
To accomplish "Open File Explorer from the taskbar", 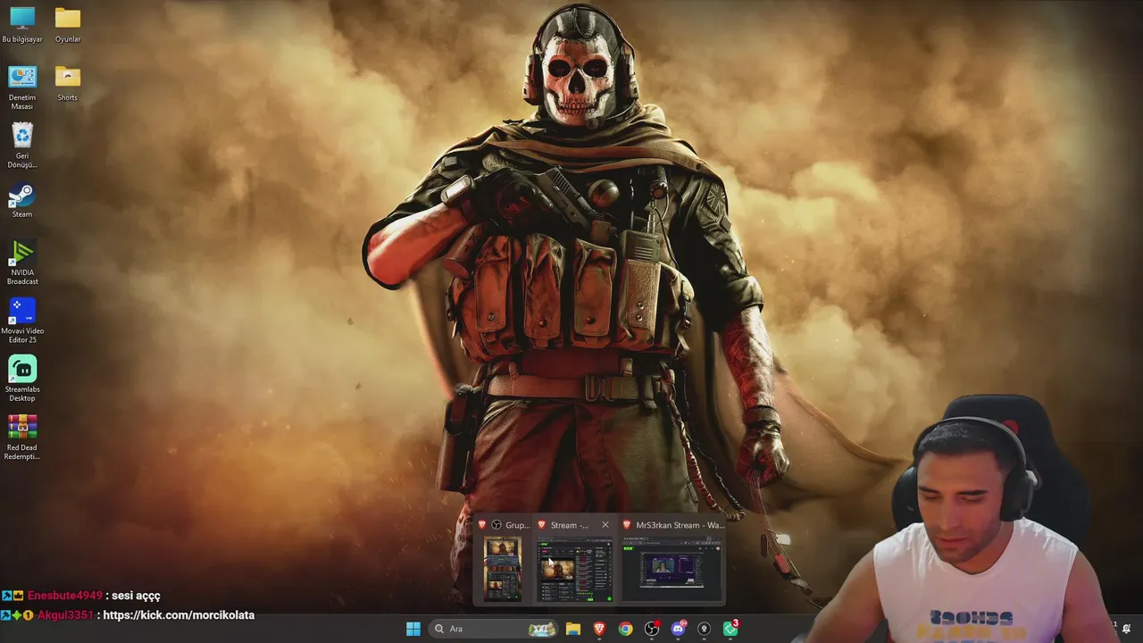I will (x=573, y=629).
